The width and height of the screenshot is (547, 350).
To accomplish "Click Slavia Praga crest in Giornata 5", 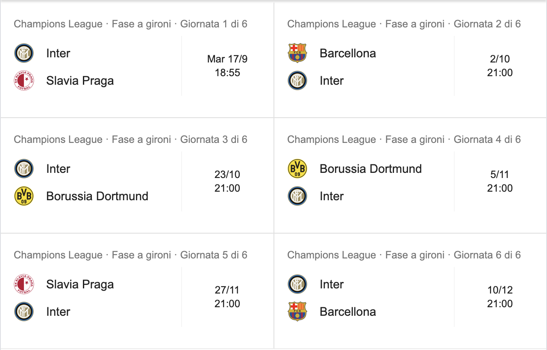I will point(24,284).
